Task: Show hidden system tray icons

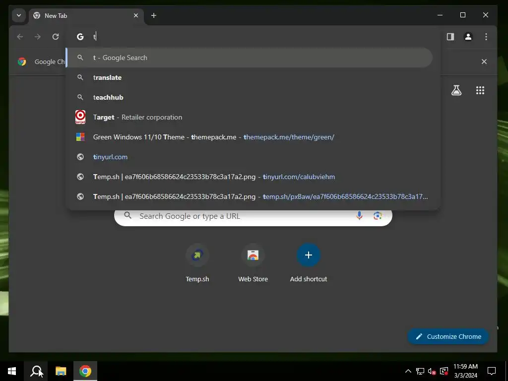Action: [408, 371]
